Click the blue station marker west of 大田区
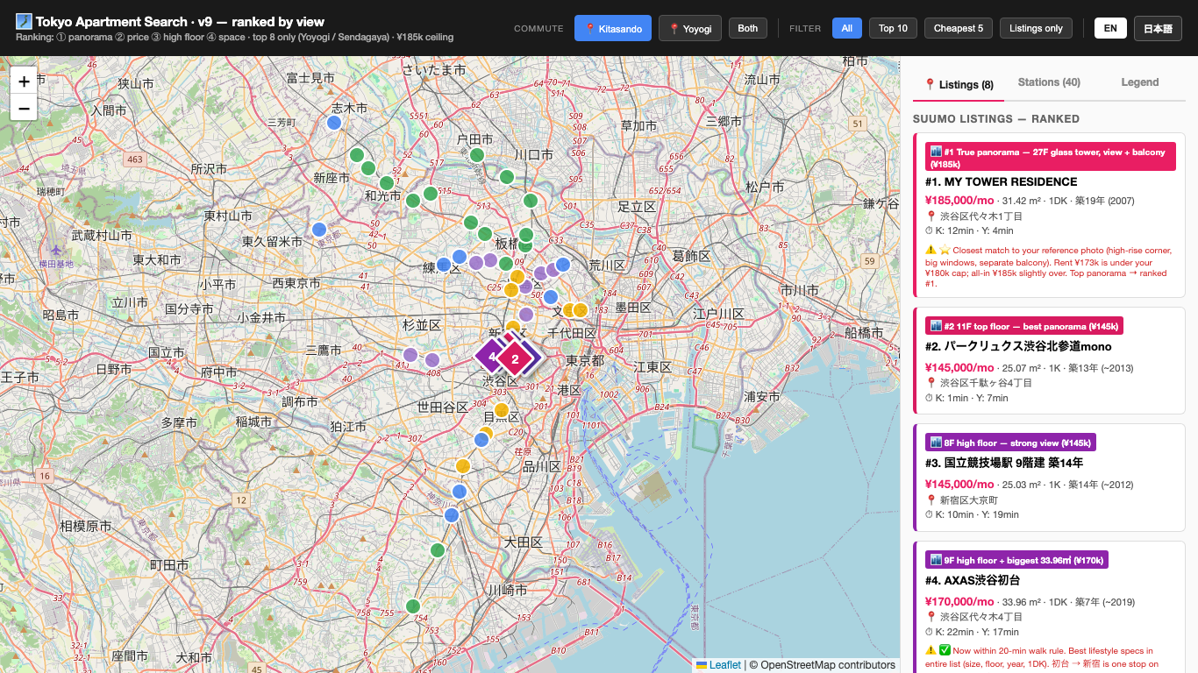Viewport: 1198px width, 673px height. (452, 515)
